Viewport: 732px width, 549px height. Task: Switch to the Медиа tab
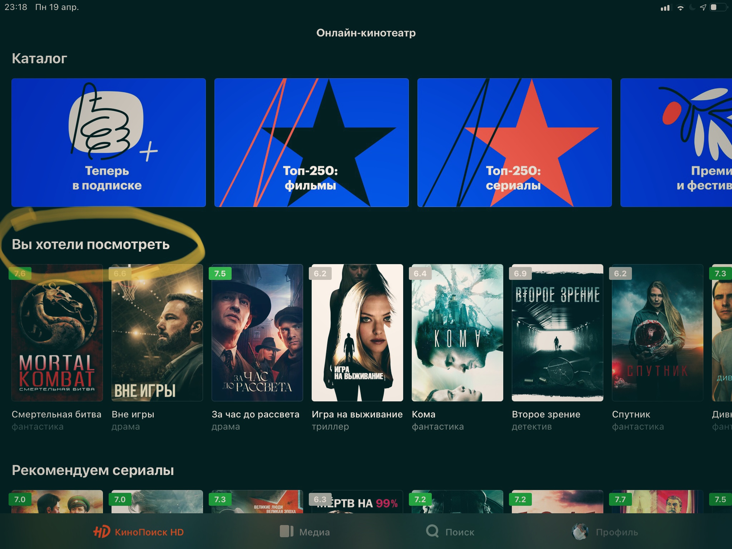pos(305,532)
